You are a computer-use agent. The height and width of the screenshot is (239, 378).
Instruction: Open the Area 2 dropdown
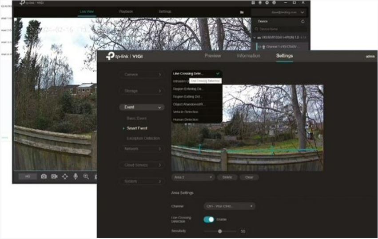pos(193,177)
